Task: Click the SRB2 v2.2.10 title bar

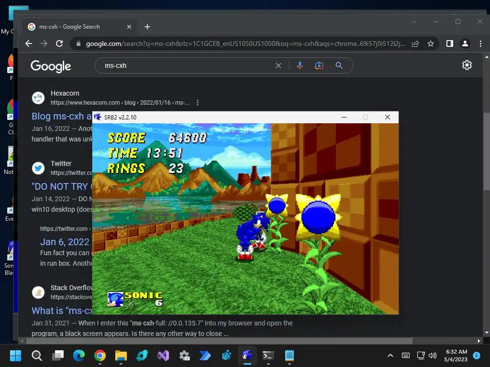Action: [216, 118]
